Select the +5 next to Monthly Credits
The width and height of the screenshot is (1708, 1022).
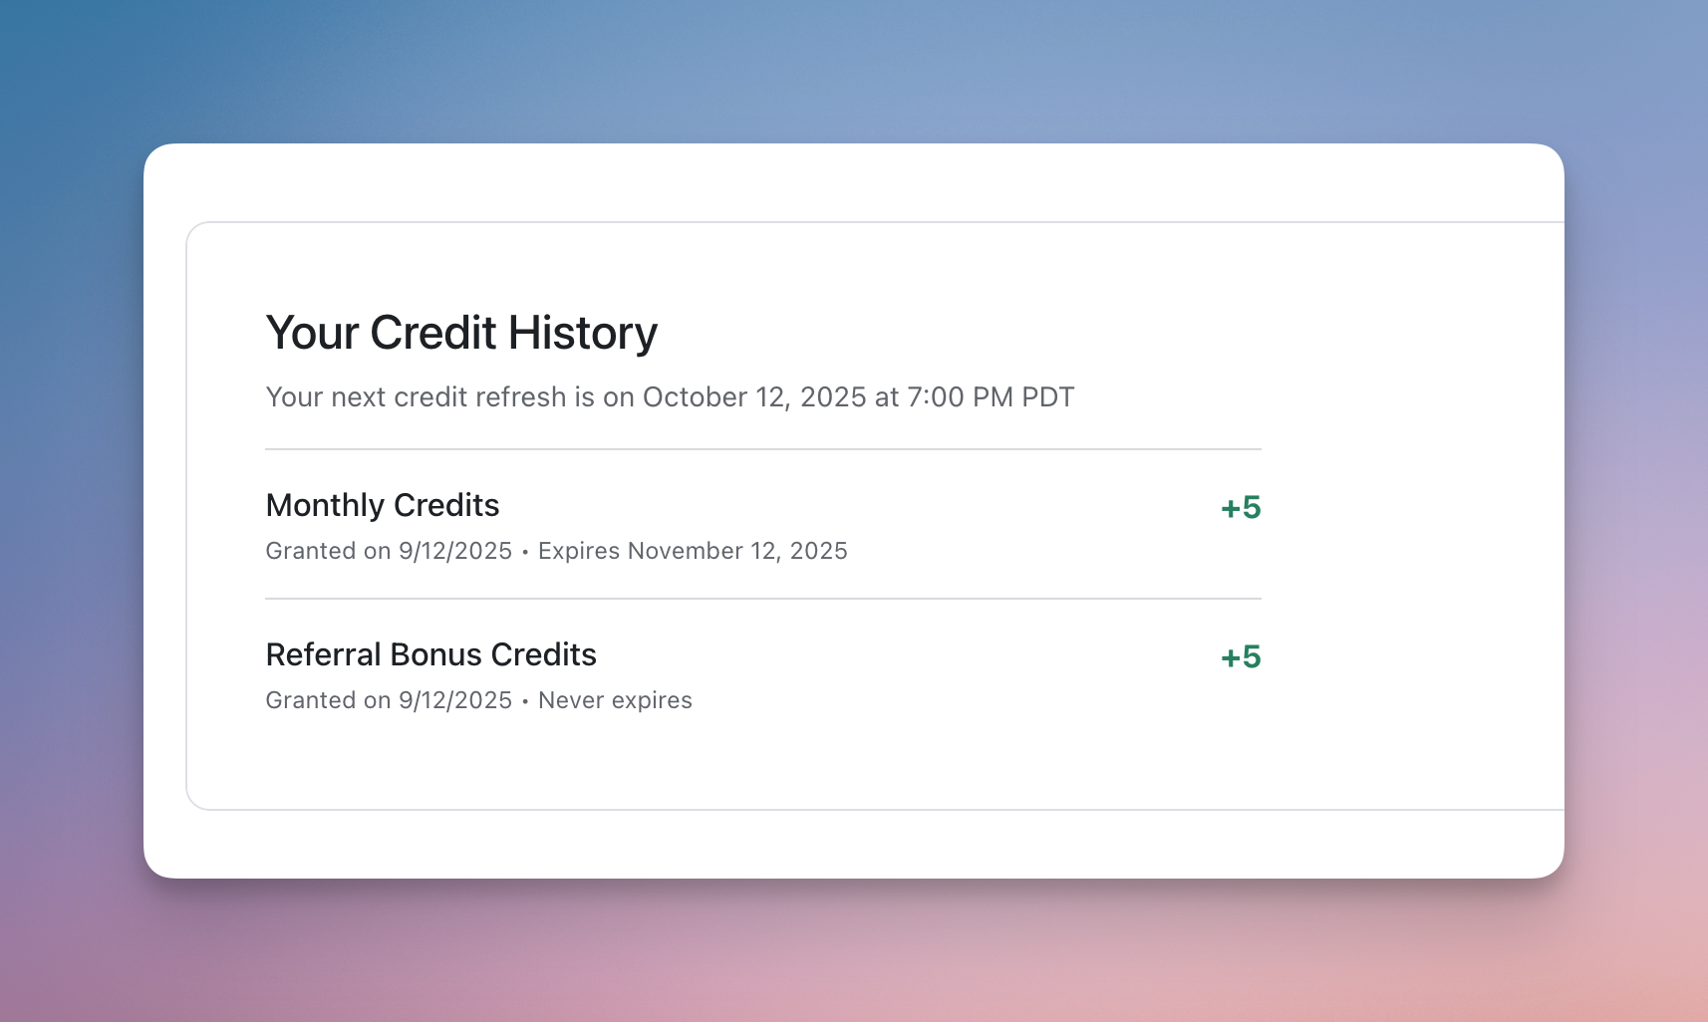click(x=1241, y=507)
